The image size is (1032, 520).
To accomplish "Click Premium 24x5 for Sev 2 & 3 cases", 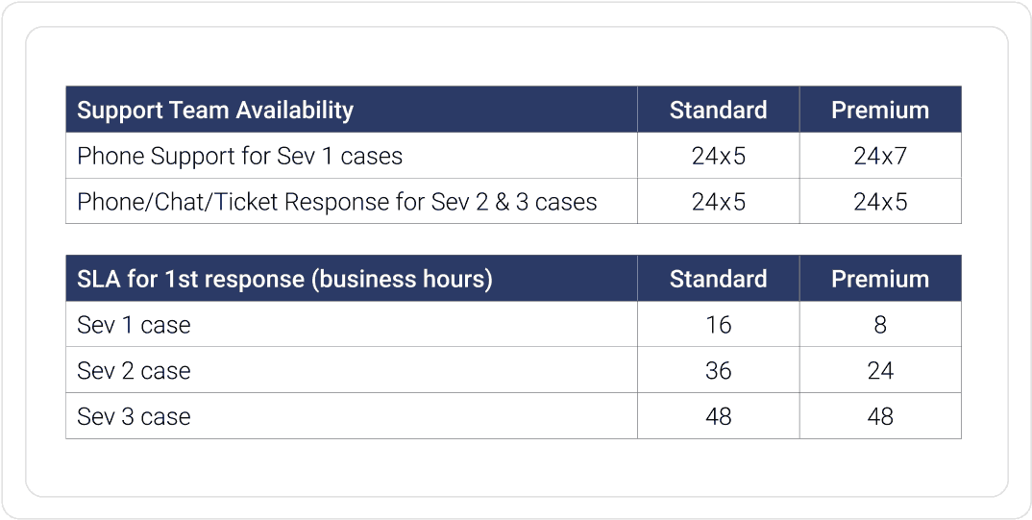I will (880, 202).
